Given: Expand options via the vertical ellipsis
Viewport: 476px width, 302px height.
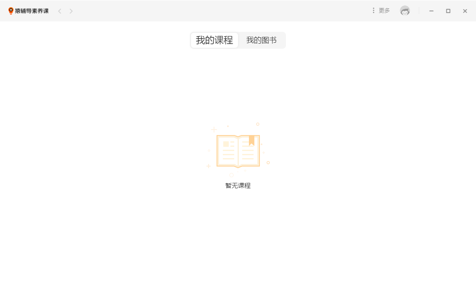Looking at the screenshot, I should click(x=373, y=10).
